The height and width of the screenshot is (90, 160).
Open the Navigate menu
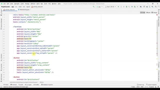click(17, 4)
